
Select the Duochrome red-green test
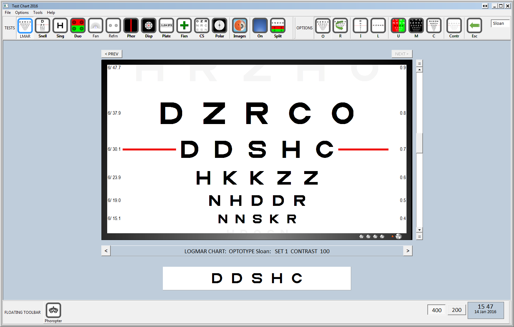[78, 26]
